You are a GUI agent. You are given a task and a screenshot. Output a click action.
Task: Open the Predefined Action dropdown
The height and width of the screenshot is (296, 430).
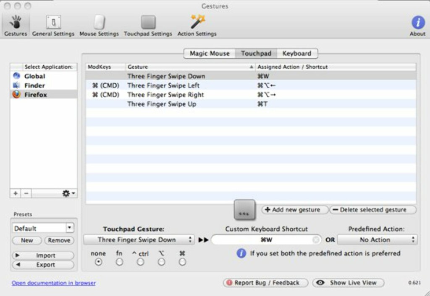(378, 240)
